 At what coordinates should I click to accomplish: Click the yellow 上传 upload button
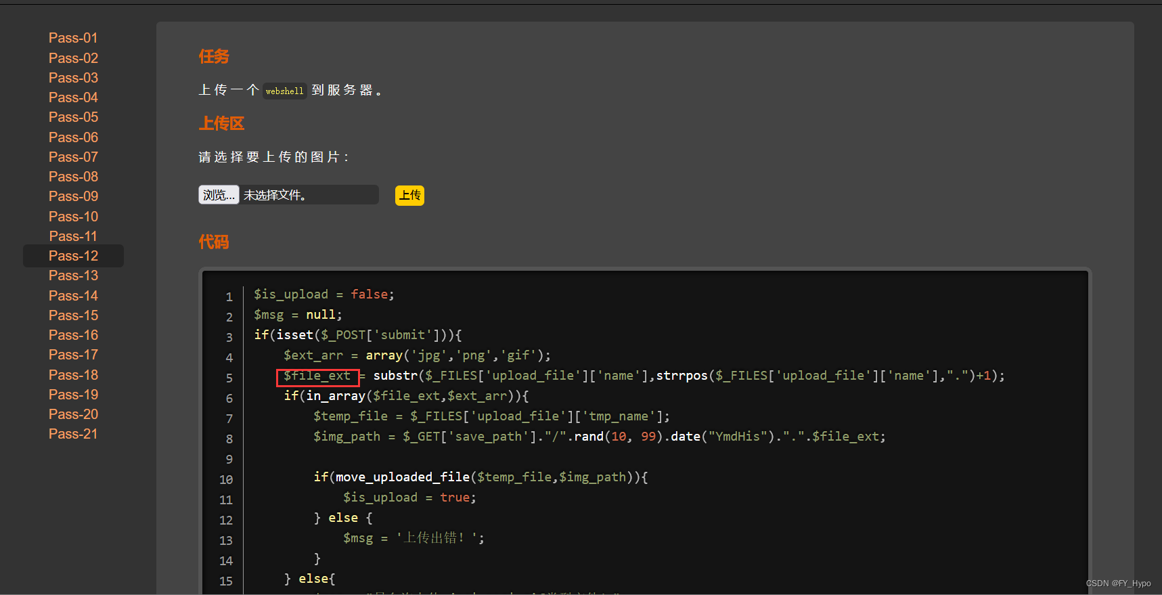click(x=409, y=196)
